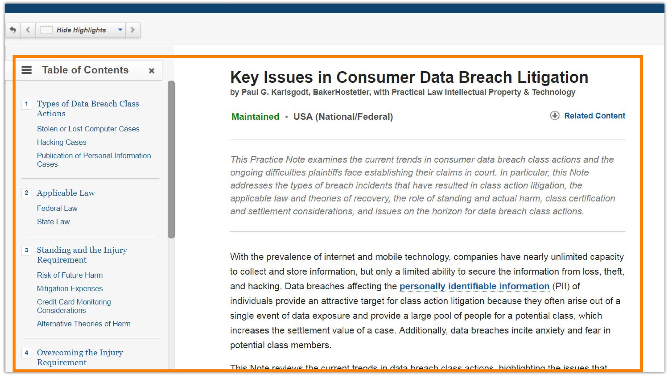
Task: Click the Hide Highlights marquee icon
Action: pos(46,30)
